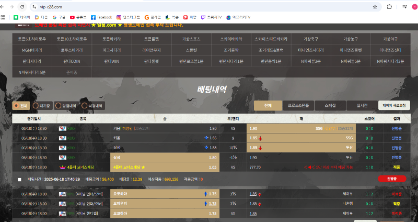Switch to the 실시간 tab
Viewport: 418px width, 222px height.
pos(362,106)
